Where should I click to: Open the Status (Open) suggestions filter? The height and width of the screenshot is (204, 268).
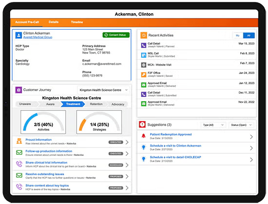(x=241, y=125)
